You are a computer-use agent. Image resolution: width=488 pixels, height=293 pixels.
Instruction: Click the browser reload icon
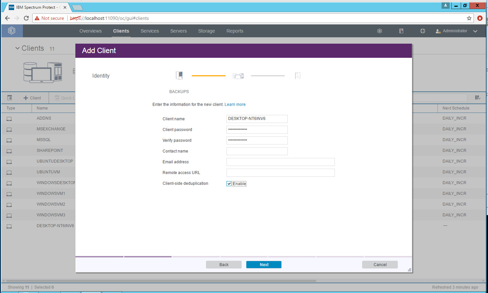(26, 18)
